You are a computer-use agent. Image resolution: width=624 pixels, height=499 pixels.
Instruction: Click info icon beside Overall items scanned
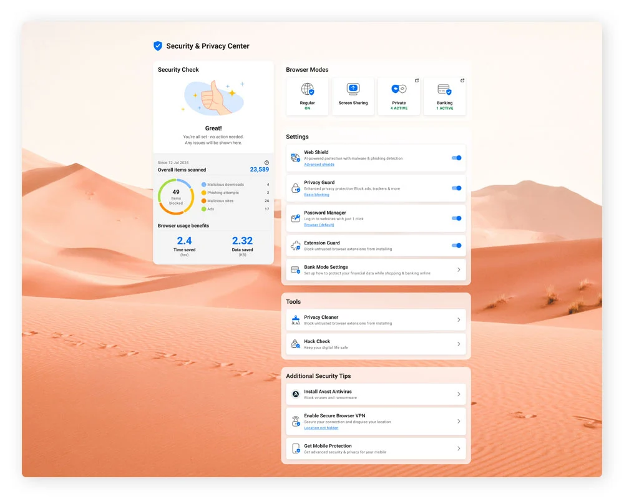point(266,162)
